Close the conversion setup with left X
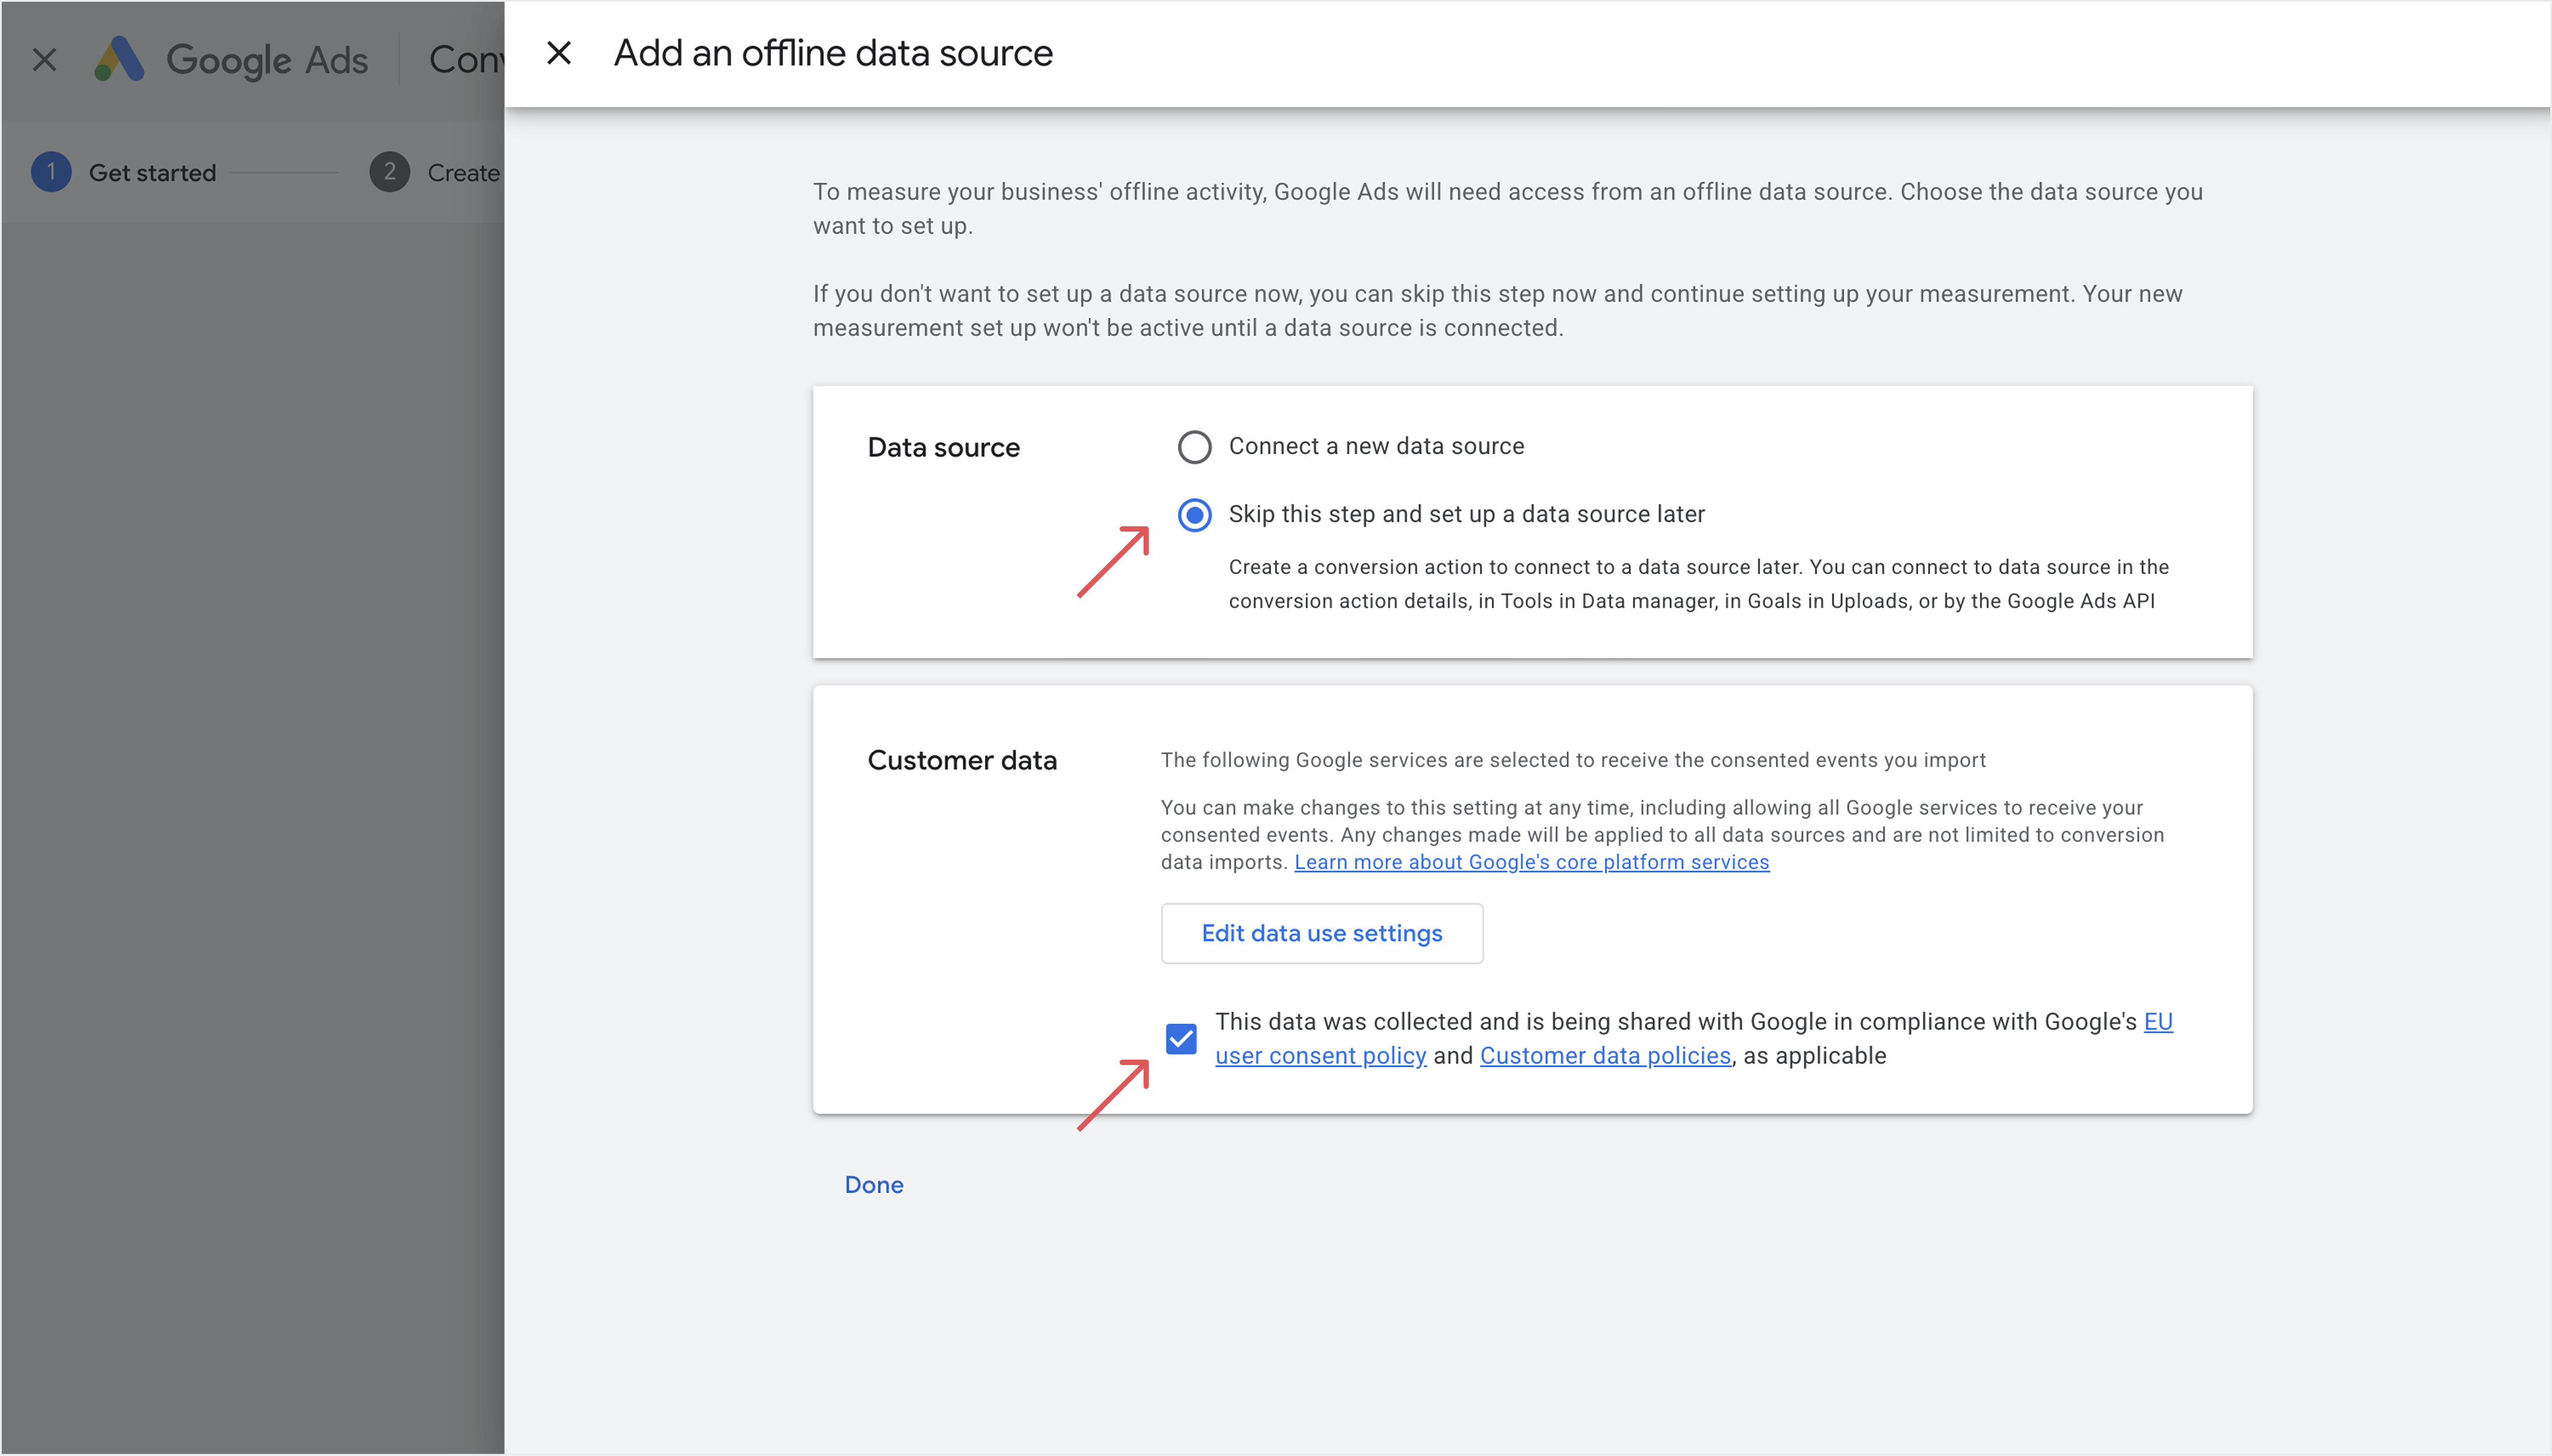The width and height of the screenshot is (2552, 1456). pyautogui.click(x=44, y=59)
